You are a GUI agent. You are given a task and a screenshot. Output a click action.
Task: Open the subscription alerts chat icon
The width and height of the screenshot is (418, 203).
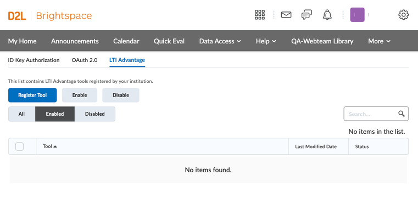tap(306, 15)
